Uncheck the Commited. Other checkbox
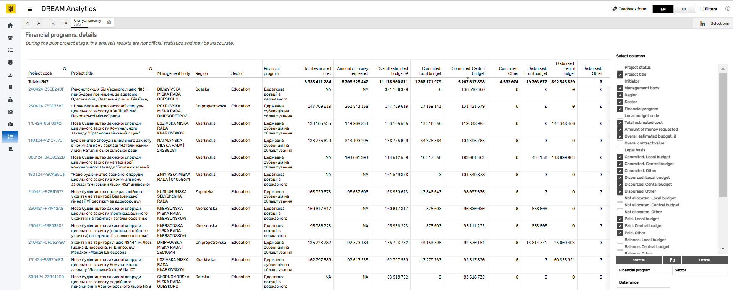This screenshot has width=733, height=290. pos(620,171)
